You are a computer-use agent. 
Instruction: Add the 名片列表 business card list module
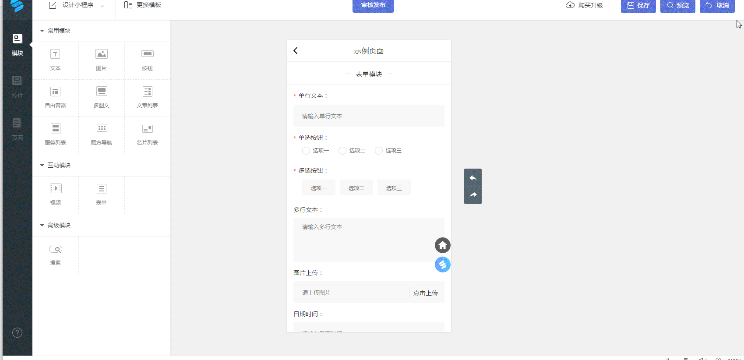click(147, 134)
